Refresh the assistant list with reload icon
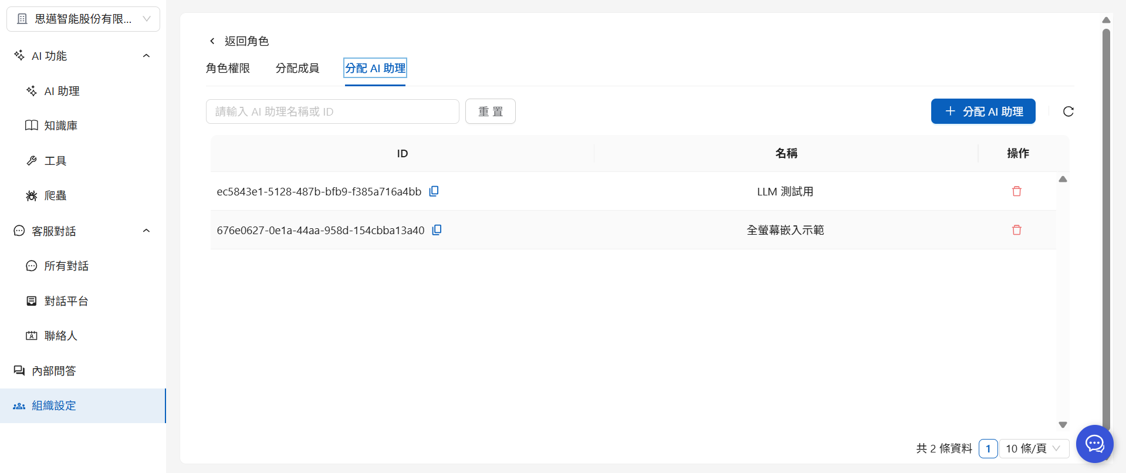Image resolution: width=1126 pixels, height=473 pixels. (1068, 112)
